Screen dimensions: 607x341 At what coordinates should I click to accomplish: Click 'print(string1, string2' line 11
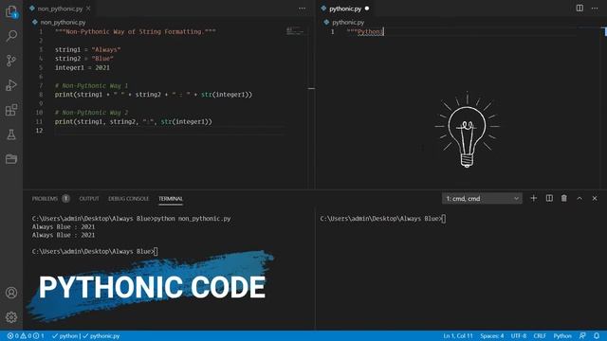[x=134, y=122]
